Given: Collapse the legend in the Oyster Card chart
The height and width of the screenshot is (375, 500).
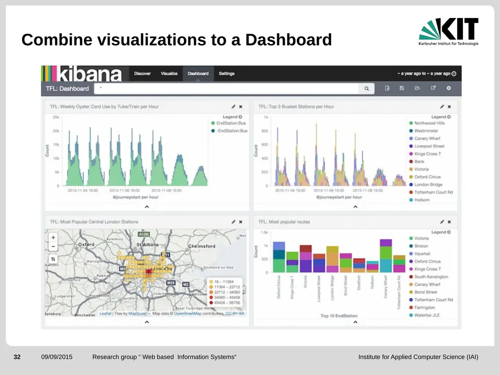Looking at the screenshot, I should coord(232,117).
